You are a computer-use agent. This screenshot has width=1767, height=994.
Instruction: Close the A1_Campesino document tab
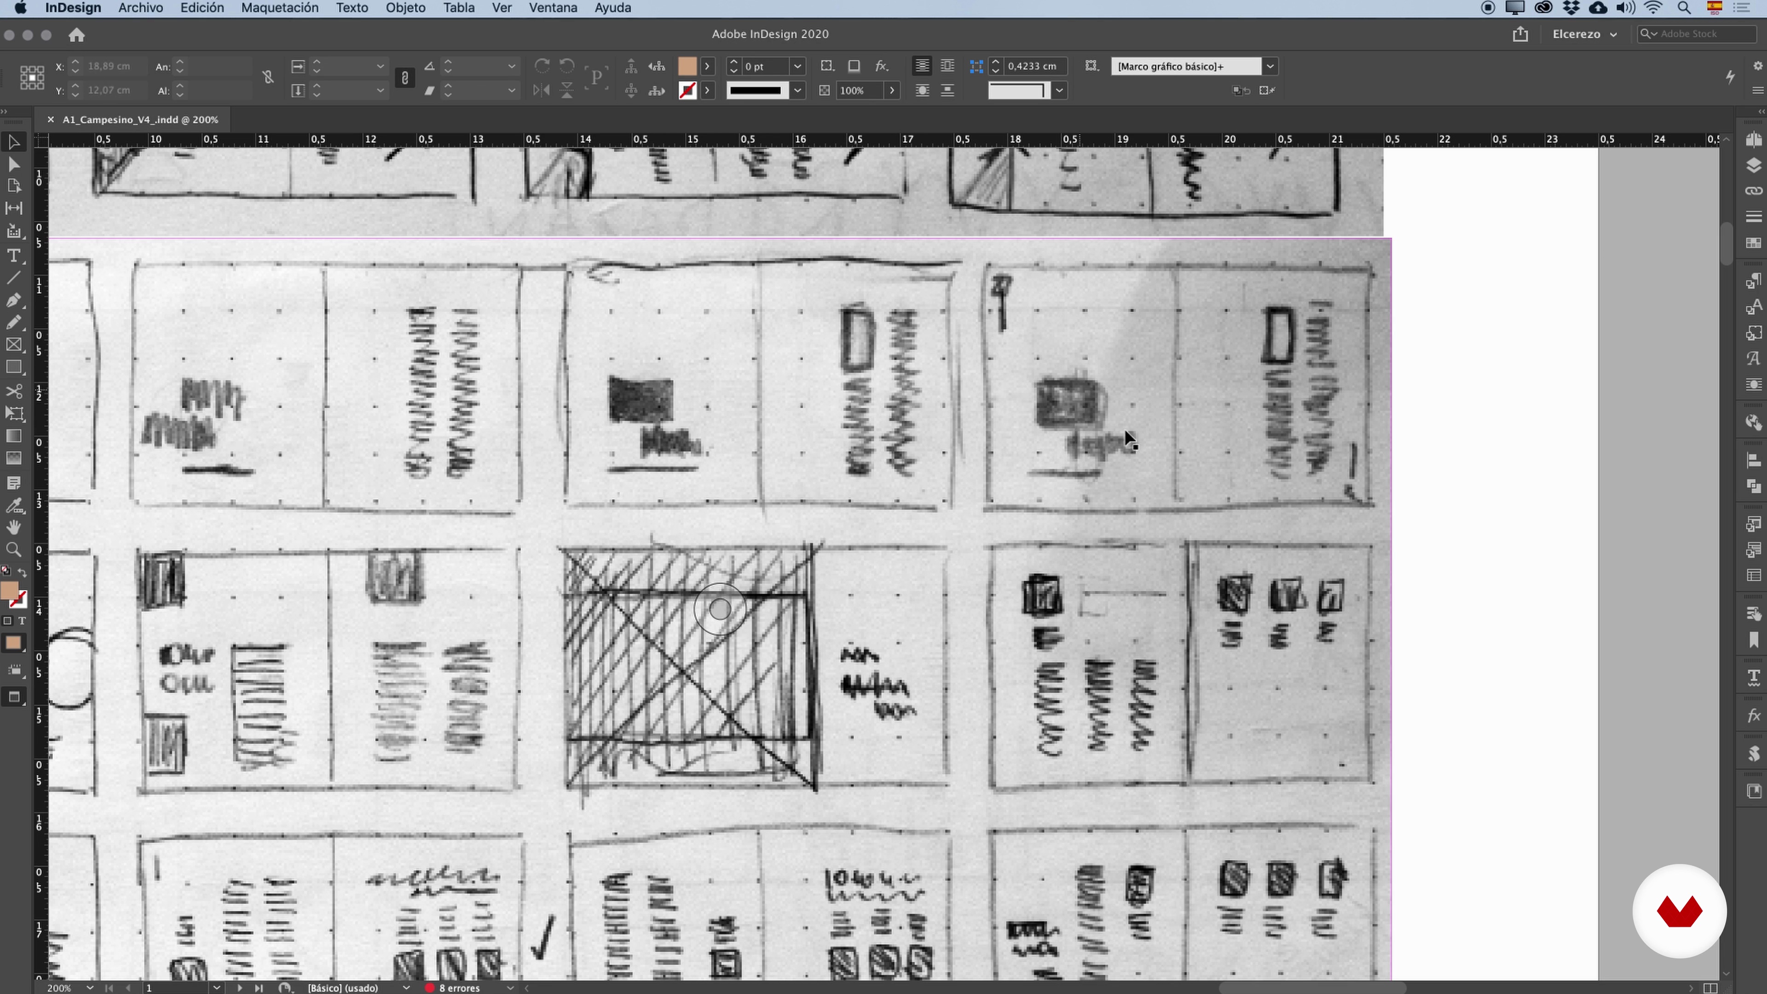(x=51, y=119)
